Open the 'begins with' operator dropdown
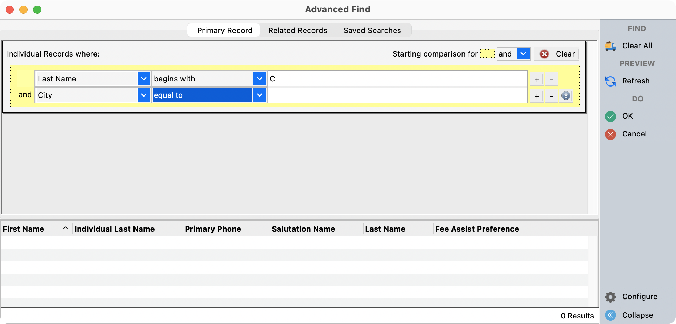 (x=259, y=79)
